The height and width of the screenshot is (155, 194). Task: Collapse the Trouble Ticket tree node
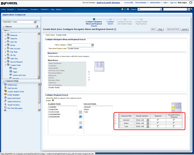[x=5, y=65]
